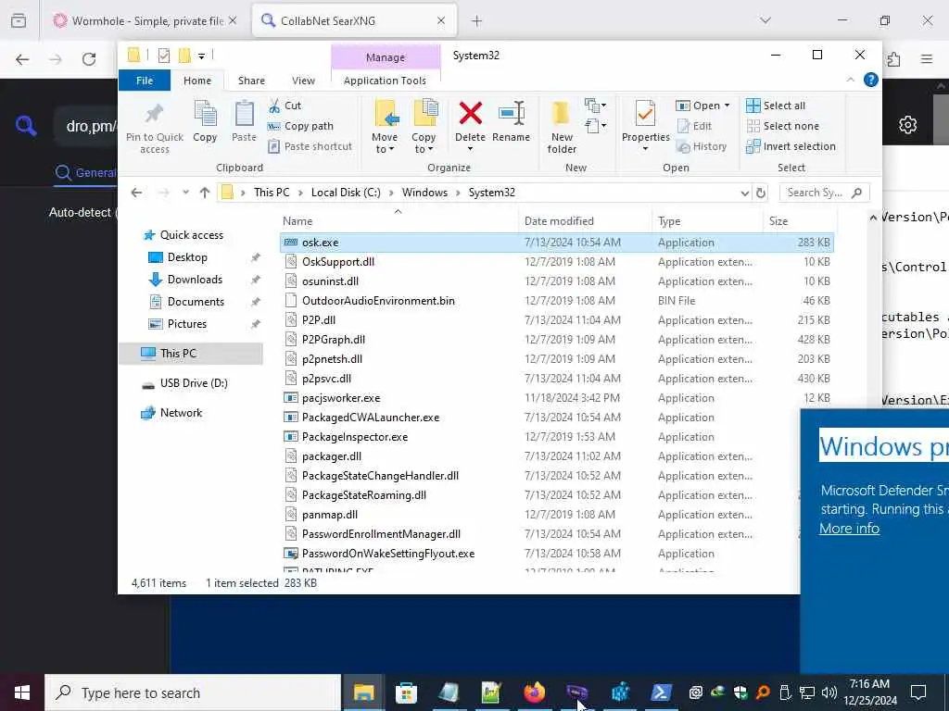This screenshot has width=949, height=711.
Task: Open the Easy access dropdown
Action: (596, 126)
